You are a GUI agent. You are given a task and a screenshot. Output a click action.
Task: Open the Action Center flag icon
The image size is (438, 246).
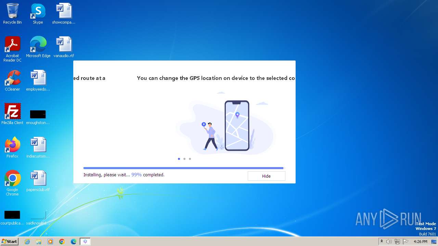coord(405,242)
